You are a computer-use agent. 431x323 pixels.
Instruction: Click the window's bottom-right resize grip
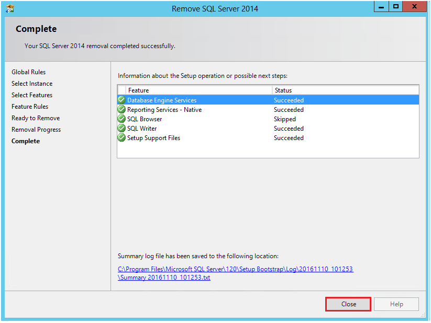(x=423, y=315)
